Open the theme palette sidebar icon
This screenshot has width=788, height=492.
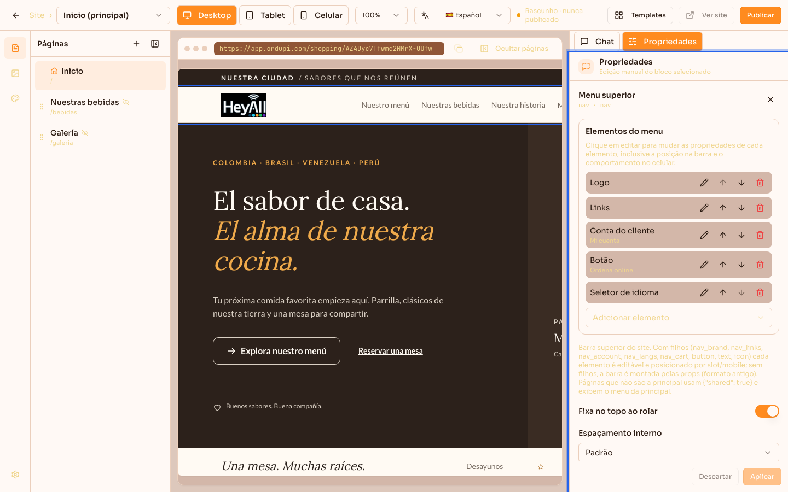pyautogui.click(x=15, y=98)
